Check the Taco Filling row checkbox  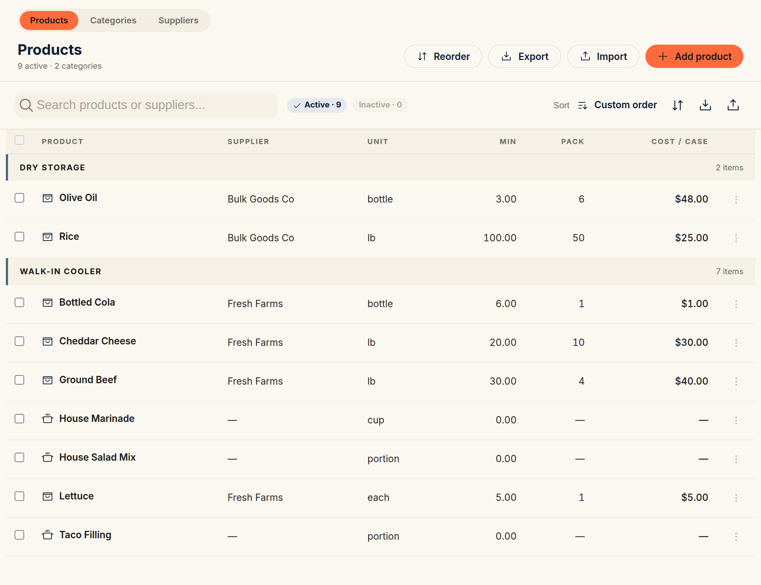pyautogui.click(x=19, y=535)
